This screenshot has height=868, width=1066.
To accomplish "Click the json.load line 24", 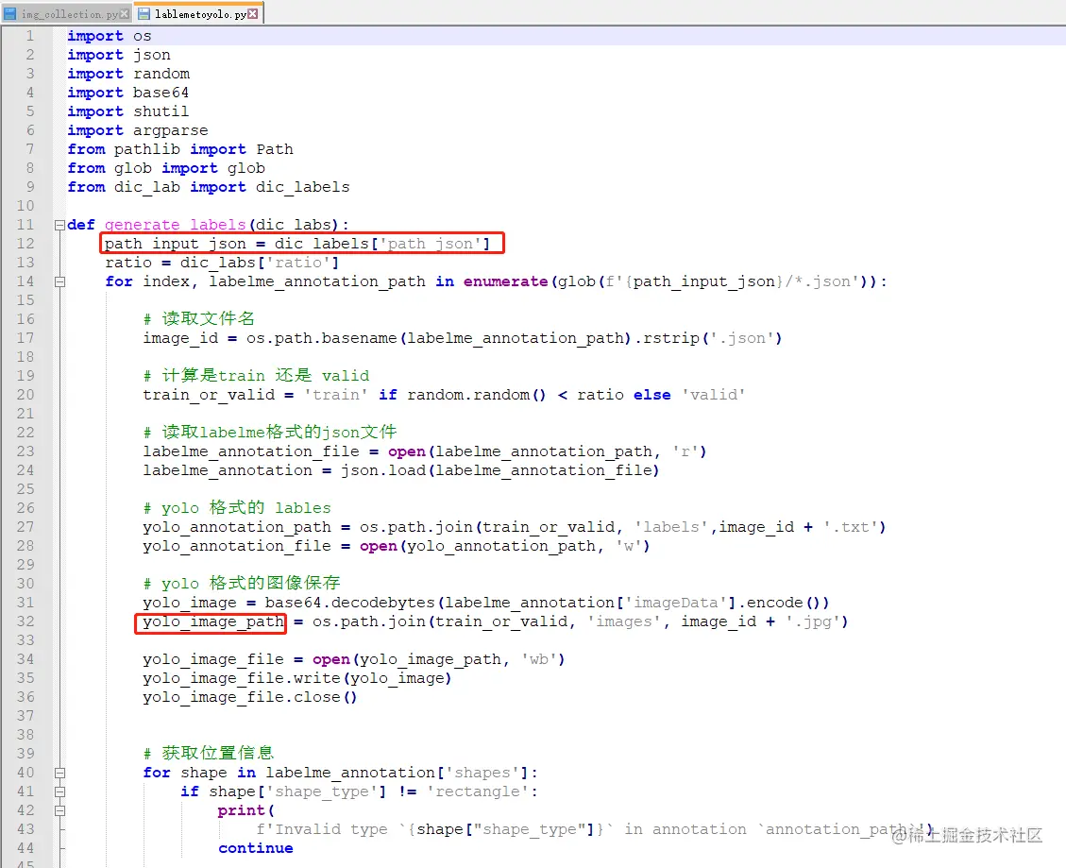I will click(x=401, y=470).
